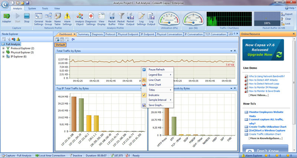Open the Legend Box submenu

157,75
